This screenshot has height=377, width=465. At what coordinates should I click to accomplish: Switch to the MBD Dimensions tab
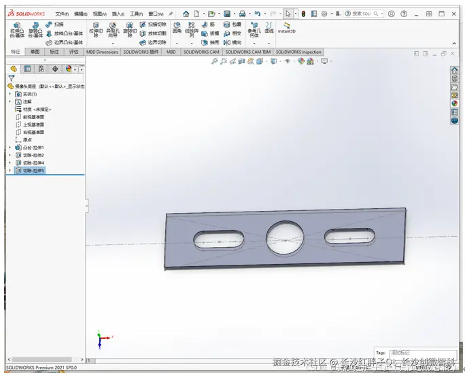[102, 52]
